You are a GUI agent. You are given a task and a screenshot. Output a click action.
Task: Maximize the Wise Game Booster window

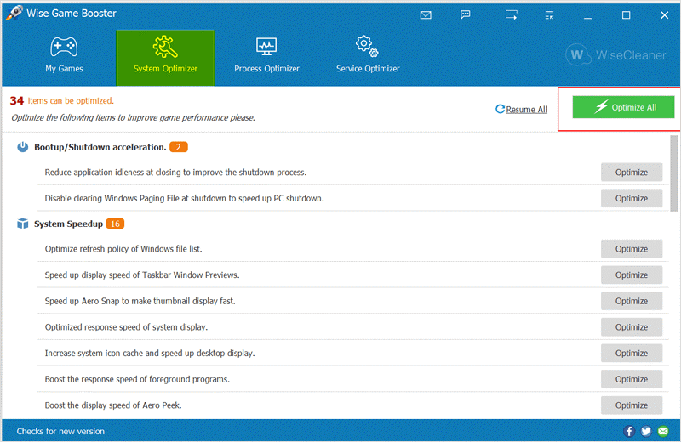626,15
